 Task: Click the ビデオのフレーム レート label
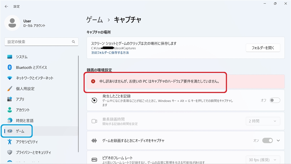[x=117, y=158]
